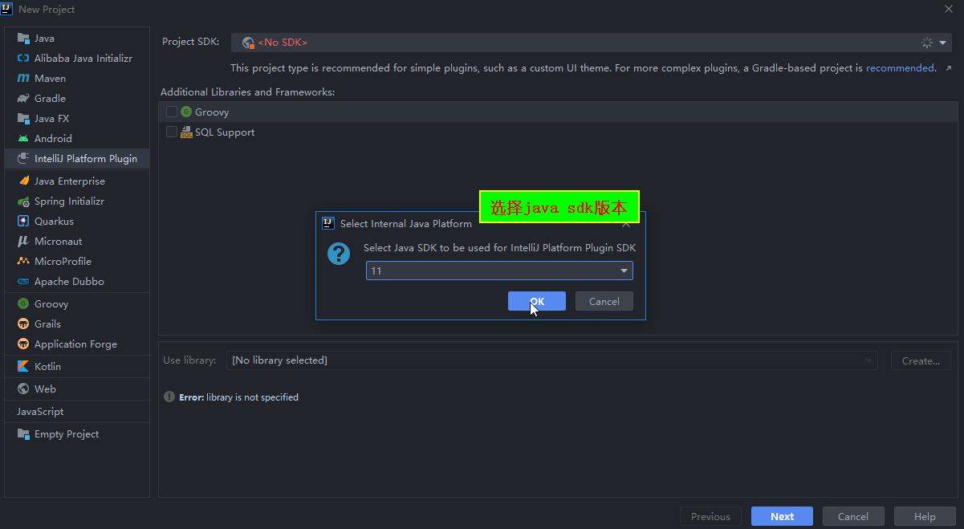
Task: Choose Alibaba Java Initializr icon
Action: 23,58
